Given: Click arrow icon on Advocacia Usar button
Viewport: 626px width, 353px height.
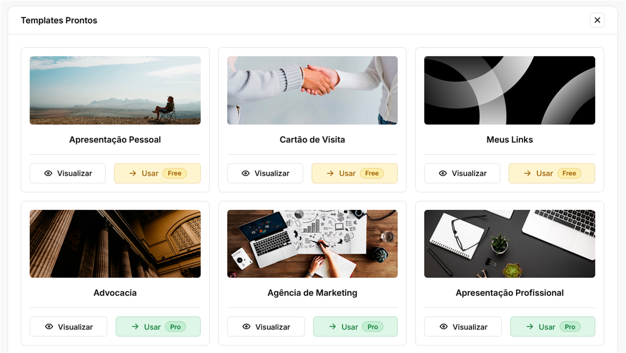Looking at the screenshot, I should click(135, 327).
